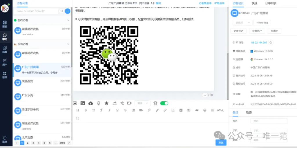Insert a hyperlink with the chain icon
297x148 pixels.
(x=165, y=110)
